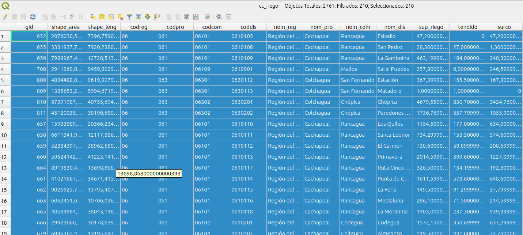Dock the attribute table window
This screenshot has height=235, width=523.
228,17
